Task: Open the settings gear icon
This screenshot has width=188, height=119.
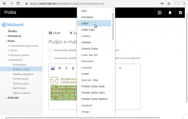Action: pos(180,13)
